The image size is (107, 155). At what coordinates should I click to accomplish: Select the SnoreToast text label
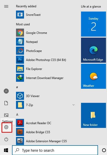(x=33, y=15)
